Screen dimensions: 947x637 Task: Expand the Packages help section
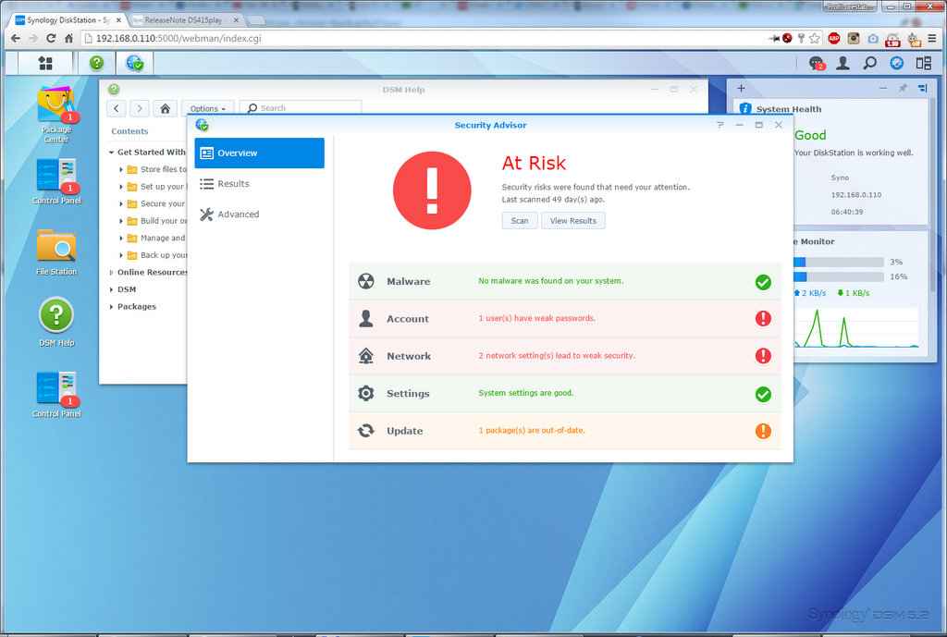[x=111, y=307]
